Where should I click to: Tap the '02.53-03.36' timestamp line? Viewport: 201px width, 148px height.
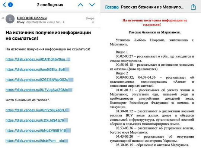pyautogui.click(x=151, y=130)
